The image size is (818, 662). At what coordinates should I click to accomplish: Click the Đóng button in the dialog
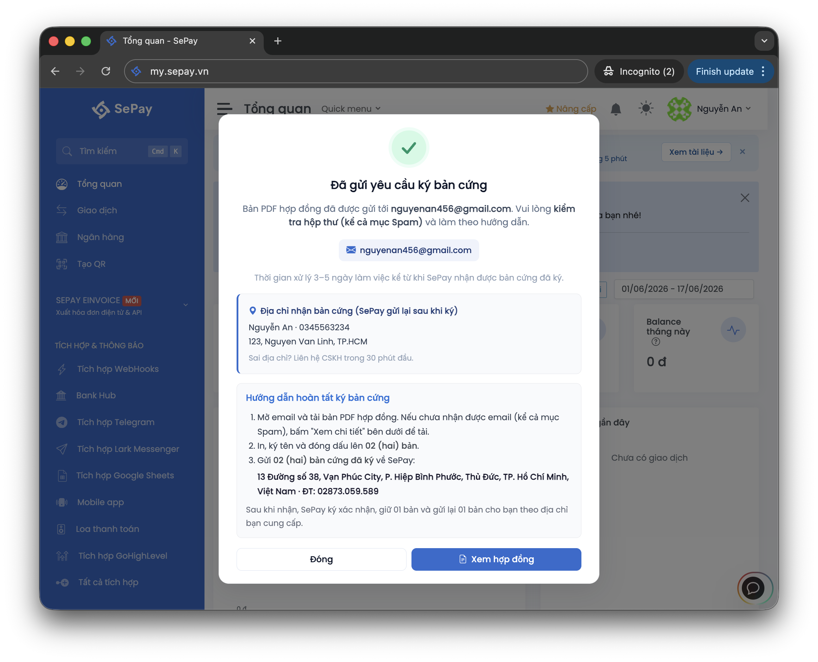point(321,559)
